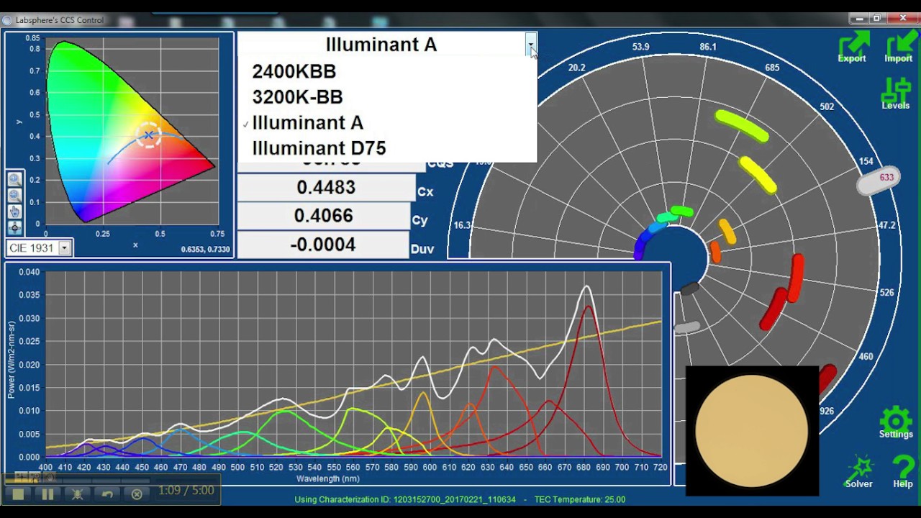Click the tan color preview circle
This screenshot has width=921, height=518.
(752, 430)
